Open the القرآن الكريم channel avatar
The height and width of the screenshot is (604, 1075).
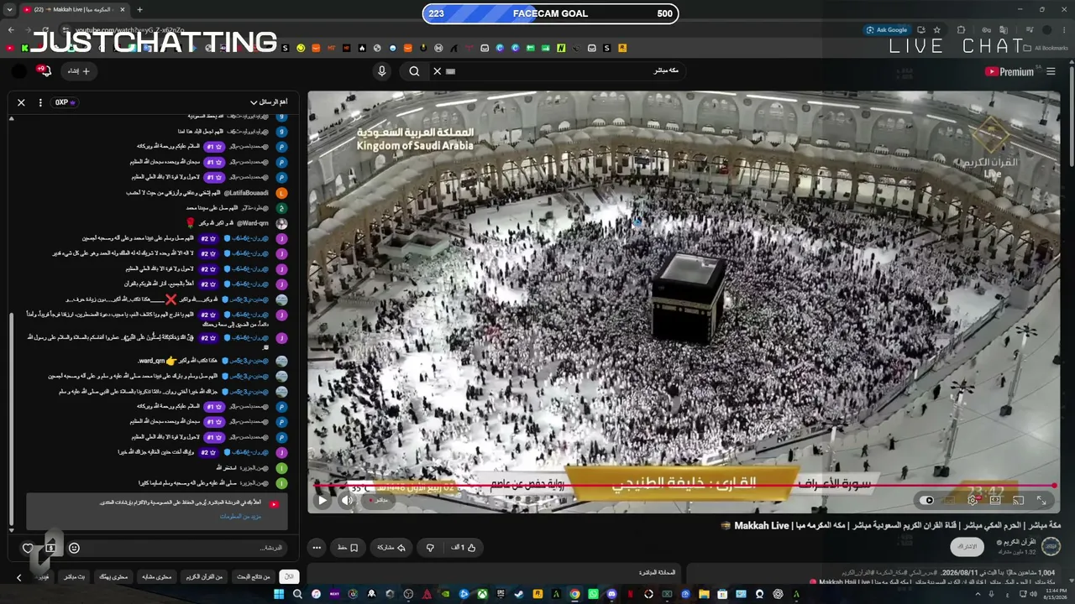[1051, 547]
